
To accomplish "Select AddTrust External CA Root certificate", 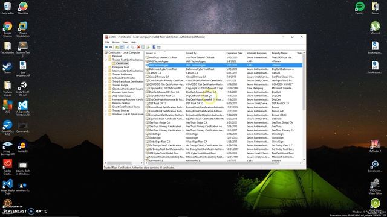I will click(224, 58).
